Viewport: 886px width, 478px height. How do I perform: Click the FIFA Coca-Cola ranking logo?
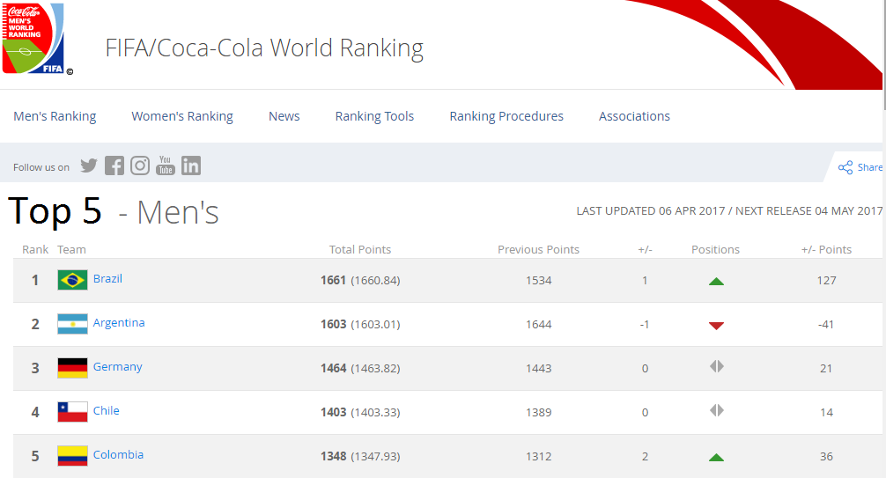tap(37, 39)
